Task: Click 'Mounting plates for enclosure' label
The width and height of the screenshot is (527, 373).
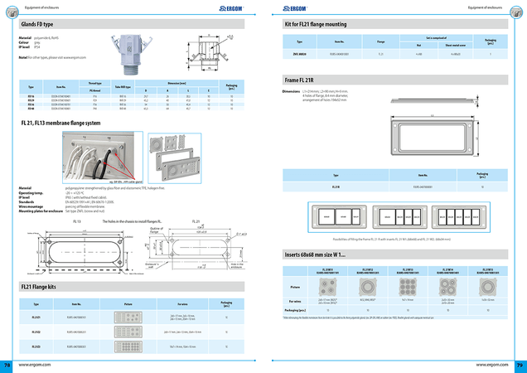Action: coord(41,211)
